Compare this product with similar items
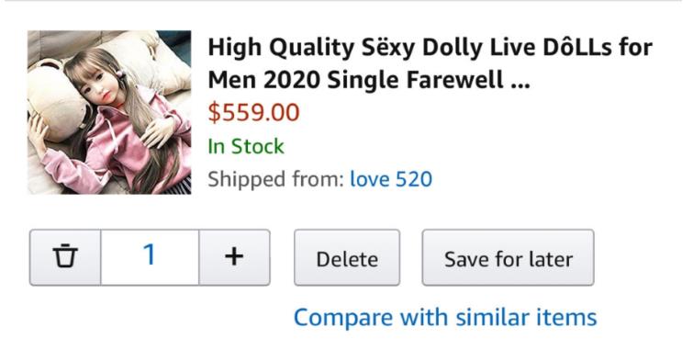The width and height of the screenshot is (693, 339). click(x=445, y=317)
